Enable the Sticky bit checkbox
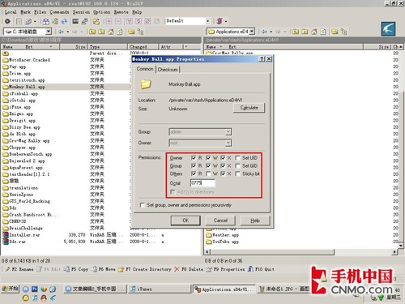This screenshot has height=304, width=405. coord(237,173)
